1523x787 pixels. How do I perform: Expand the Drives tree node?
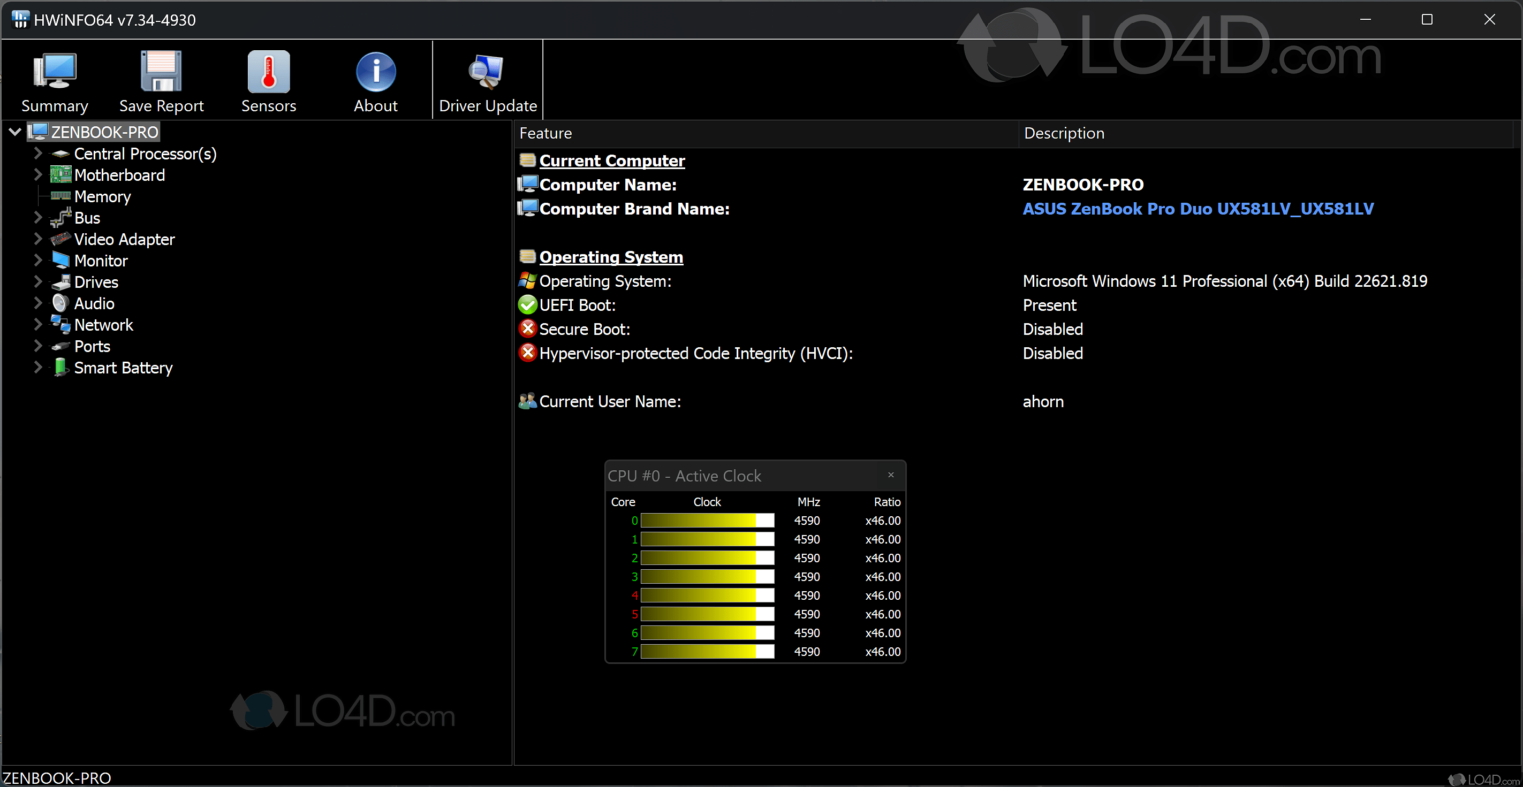[x=38, y=282]
